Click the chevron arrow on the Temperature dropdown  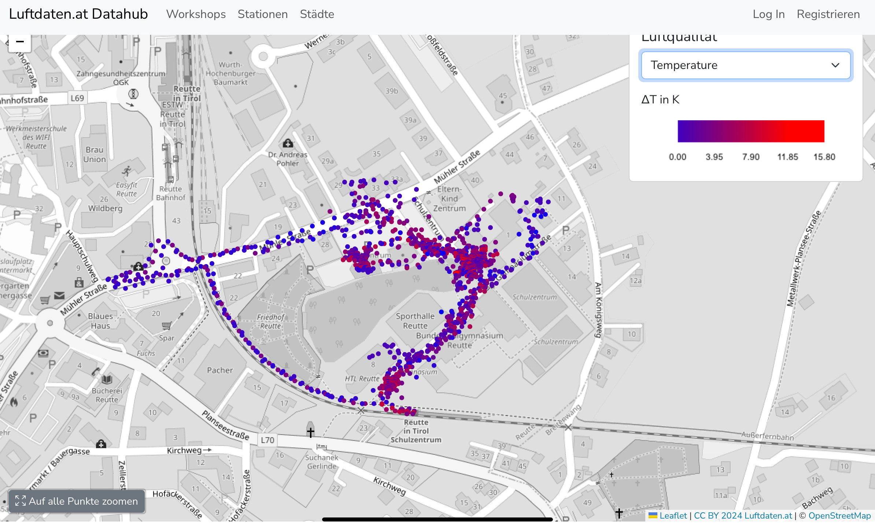tap(835, 65)
